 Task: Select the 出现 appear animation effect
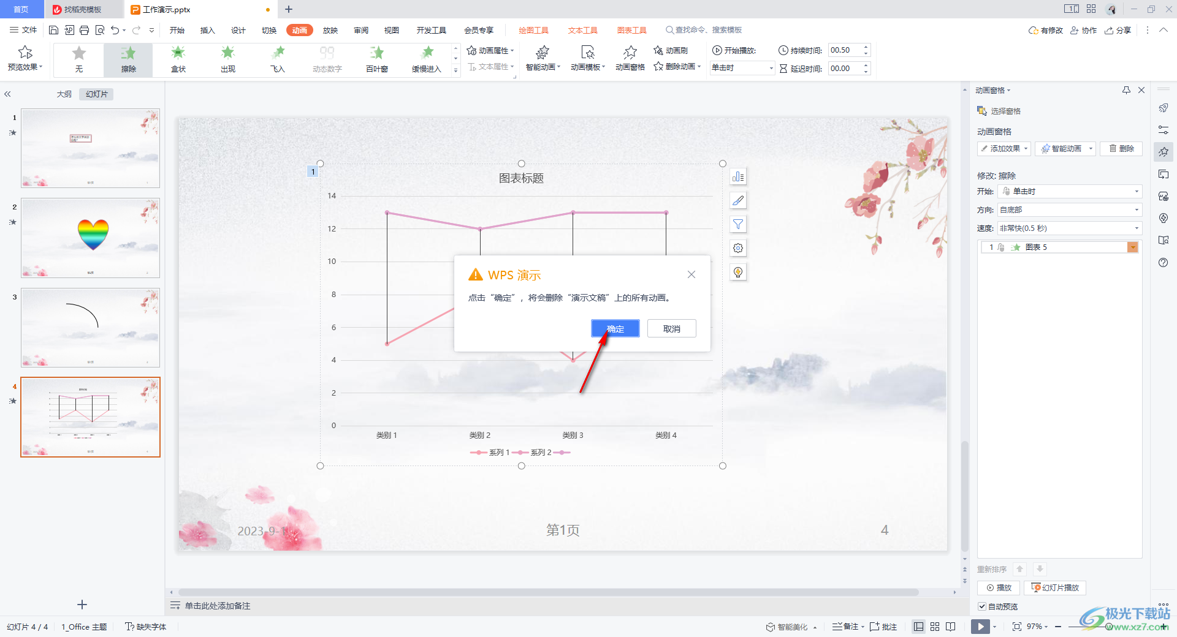click(228, 59)
